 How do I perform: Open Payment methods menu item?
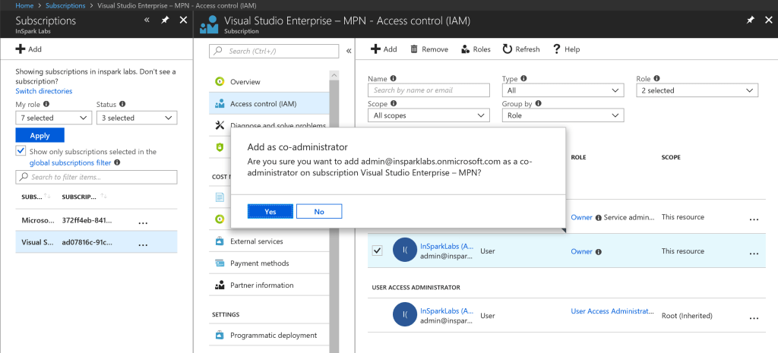point(259,263)
